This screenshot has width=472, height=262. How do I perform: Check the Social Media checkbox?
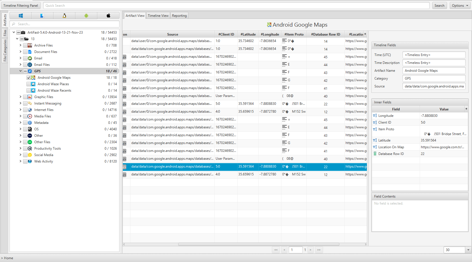coord(25,155)
